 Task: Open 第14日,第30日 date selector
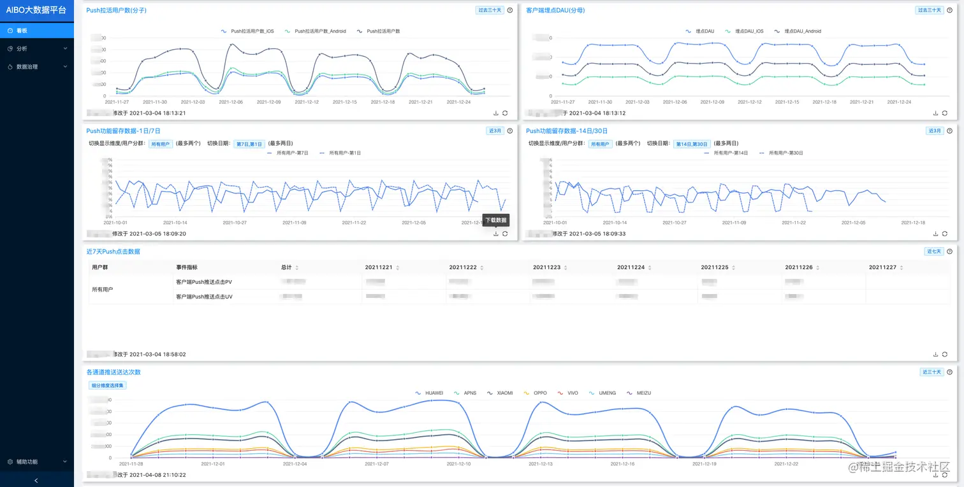pyautogui.click(x=691, y=144)
